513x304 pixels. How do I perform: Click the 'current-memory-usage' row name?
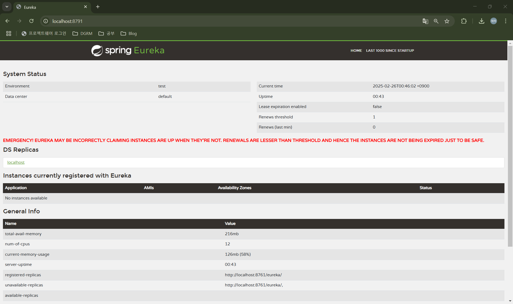[x=27, y=254]
